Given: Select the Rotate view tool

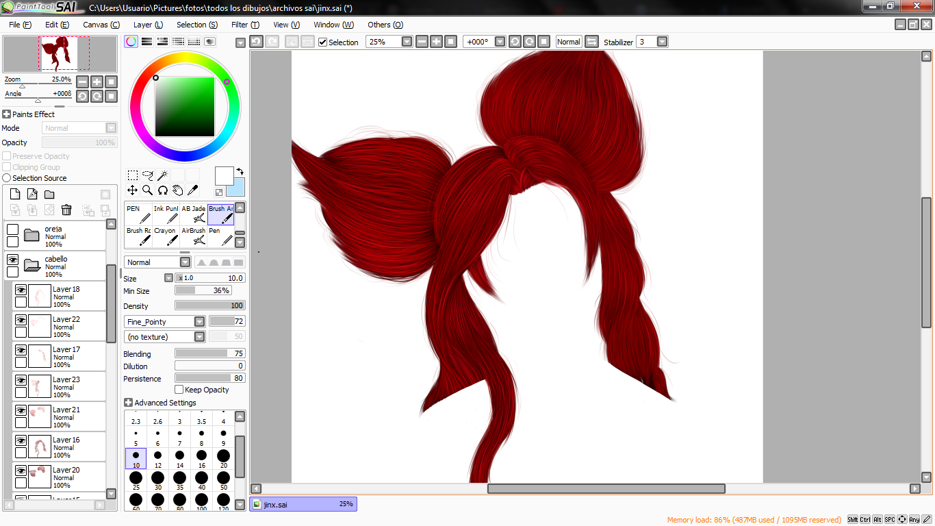Looking at the screenshot, I should 163,190.
